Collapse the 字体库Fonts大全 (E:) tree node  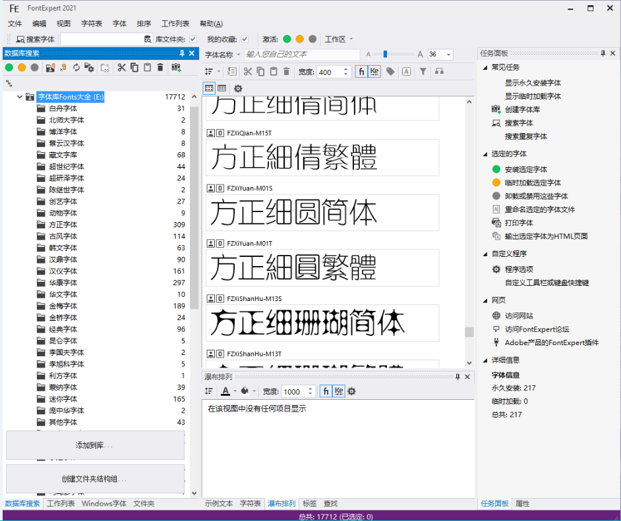[x=19, y=97]
